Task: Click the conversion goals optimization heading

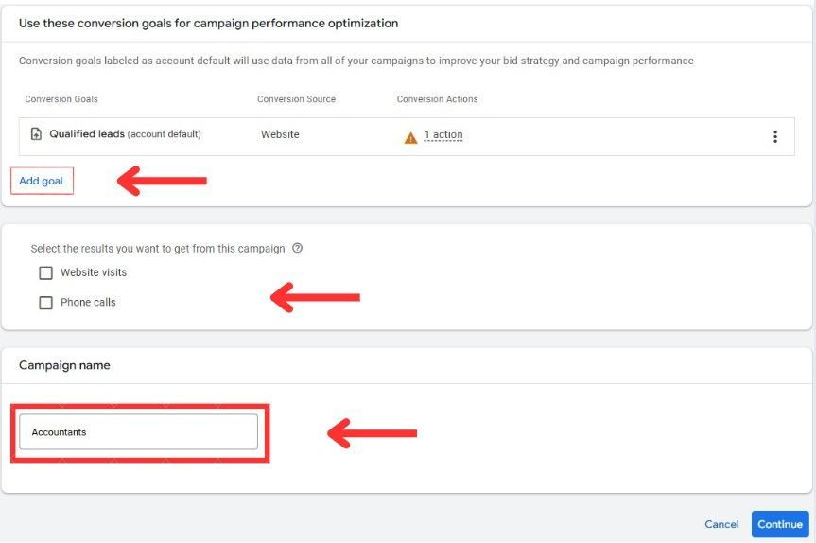Action: coord(208,24)
